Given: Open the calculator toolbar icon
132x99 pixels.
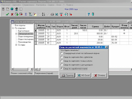Looking at the screenshot, I should click(x=3, y=9).
